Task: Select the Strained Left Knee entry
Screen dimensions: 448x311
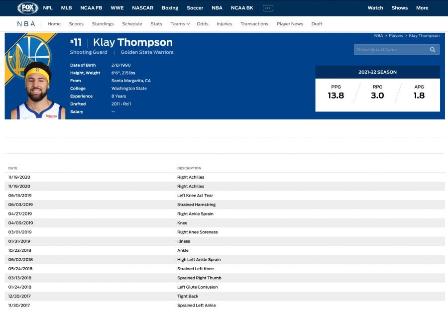Action: point(195,269)
